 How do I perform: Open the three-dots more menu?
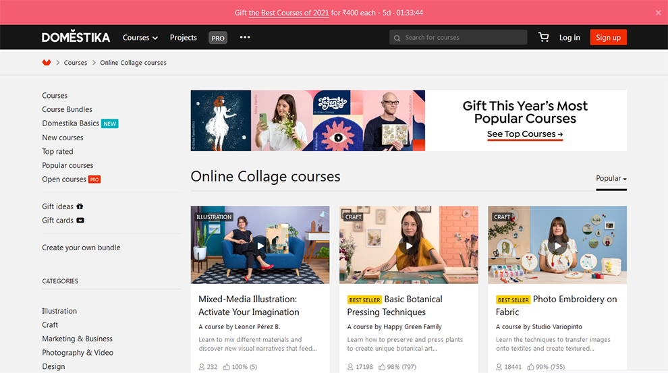click(245, 37)
